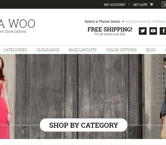The width and height of the screenshot is (166, 145).
Task: Open the Twitter social icon
Action: (x=143, y=31)
